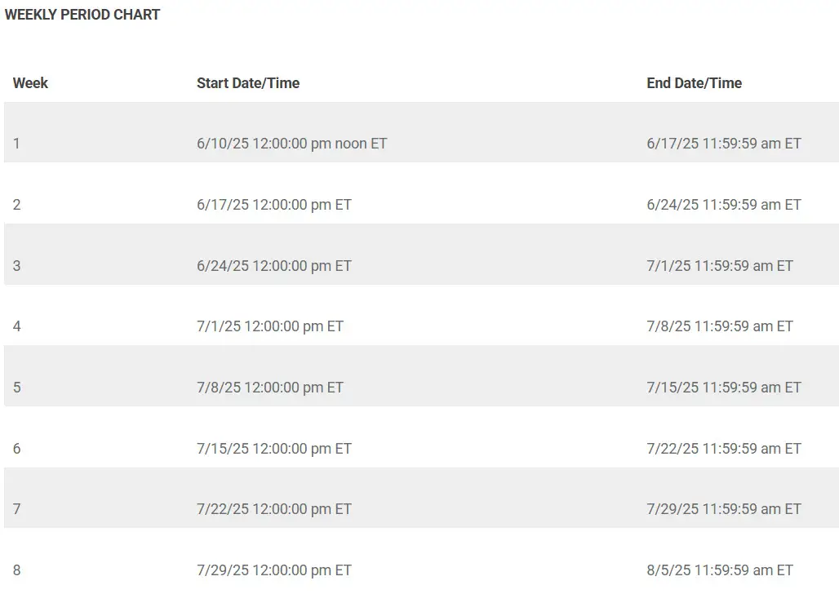This screenshot has width=839, height=594.
Task: Click week 1 end date 6/17/25
Action: (x=724, y=144)
